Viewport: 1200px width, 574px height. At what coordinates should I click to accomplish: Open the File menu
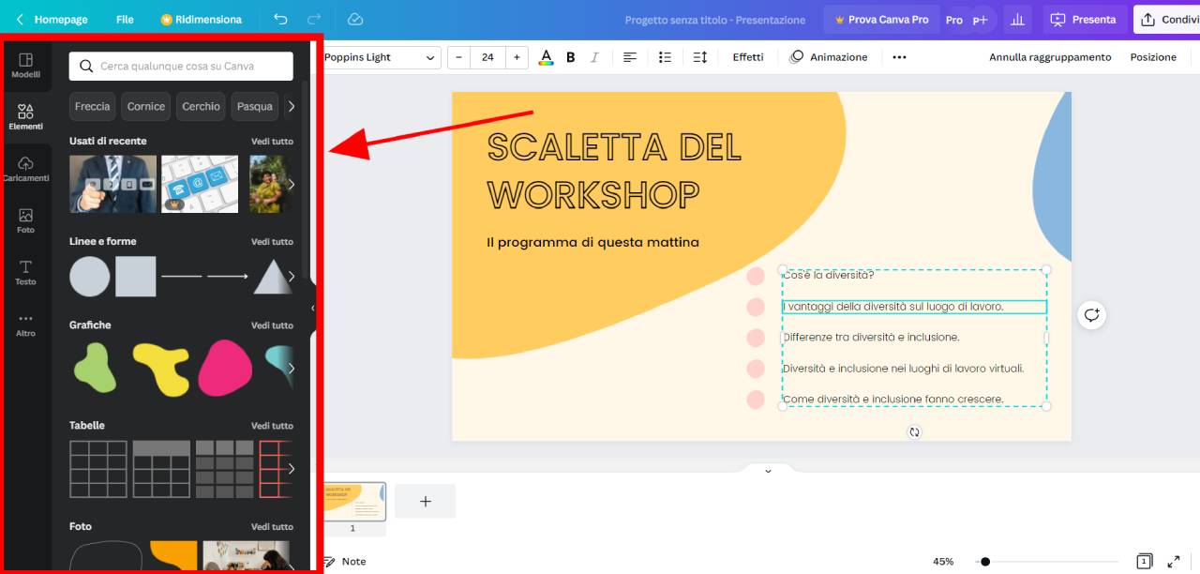pos(124,19)
